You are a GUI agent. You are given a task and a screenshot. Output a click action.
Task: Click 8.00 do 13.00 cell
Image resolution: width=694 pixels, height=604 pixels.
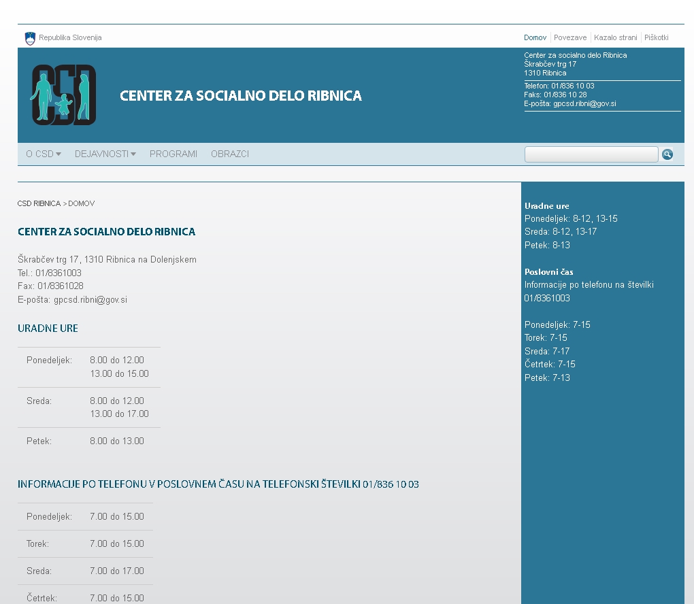pyautogui.click(x=117, y=441)
